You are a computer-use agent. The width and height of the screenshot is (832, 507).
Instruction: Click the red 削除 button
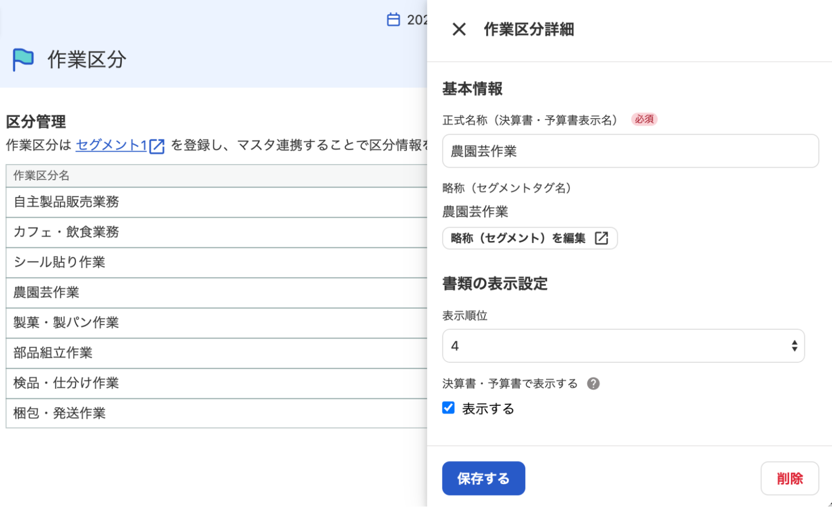tap(790, 478)
